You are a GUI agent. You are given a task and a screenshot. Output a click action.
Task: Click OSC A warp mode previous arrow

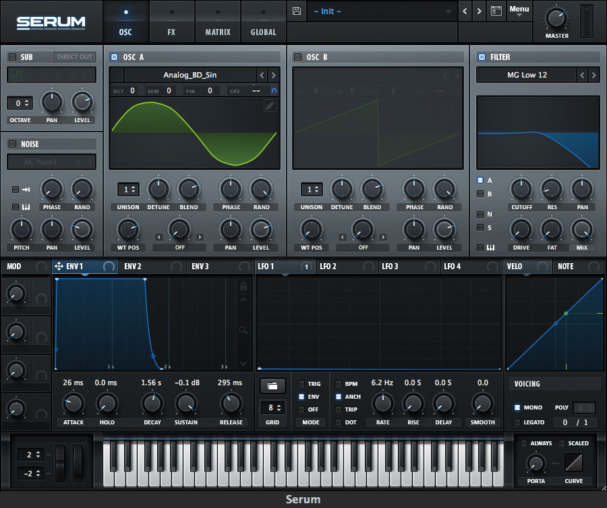[x=159, y=237]
